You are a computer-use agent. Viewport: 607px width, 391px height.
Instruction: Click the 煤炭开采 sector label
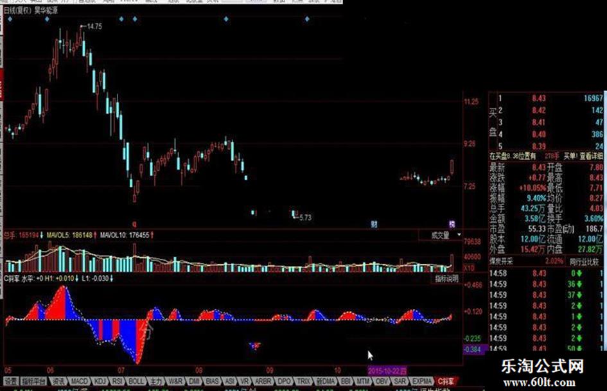click(501, 262)
